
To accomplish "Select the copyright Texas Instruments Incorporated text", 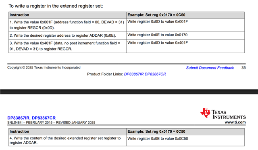I will (44, 67).
